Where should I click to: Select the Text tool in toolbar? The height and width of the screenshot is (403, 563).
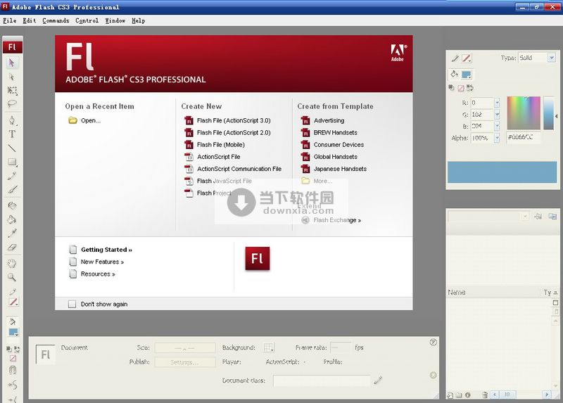click(12, 134)
